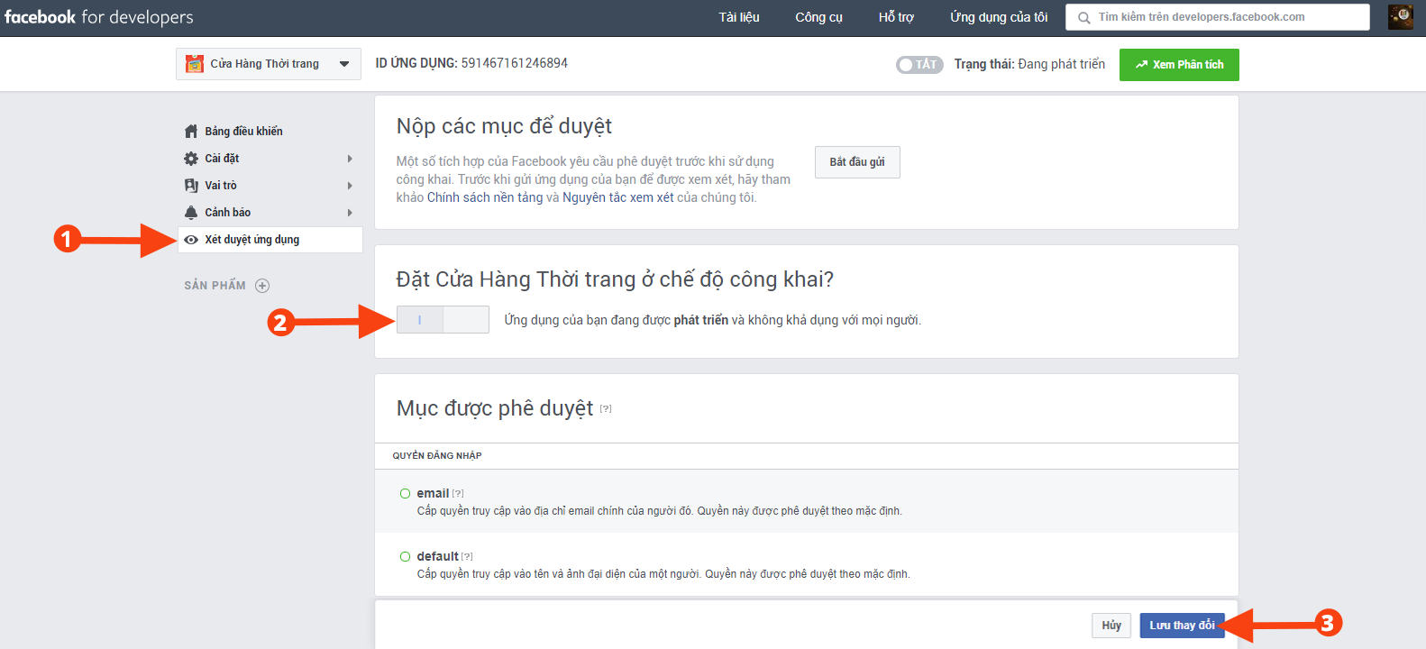
Task: Click the Cảnh báo bell icon
Action: pyautogui.click(x=191, y=213)
